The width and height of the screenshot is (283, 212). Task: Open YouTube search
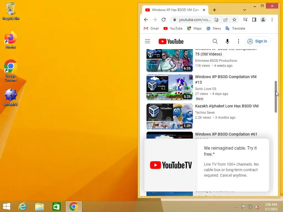click(x=215, y=41)
